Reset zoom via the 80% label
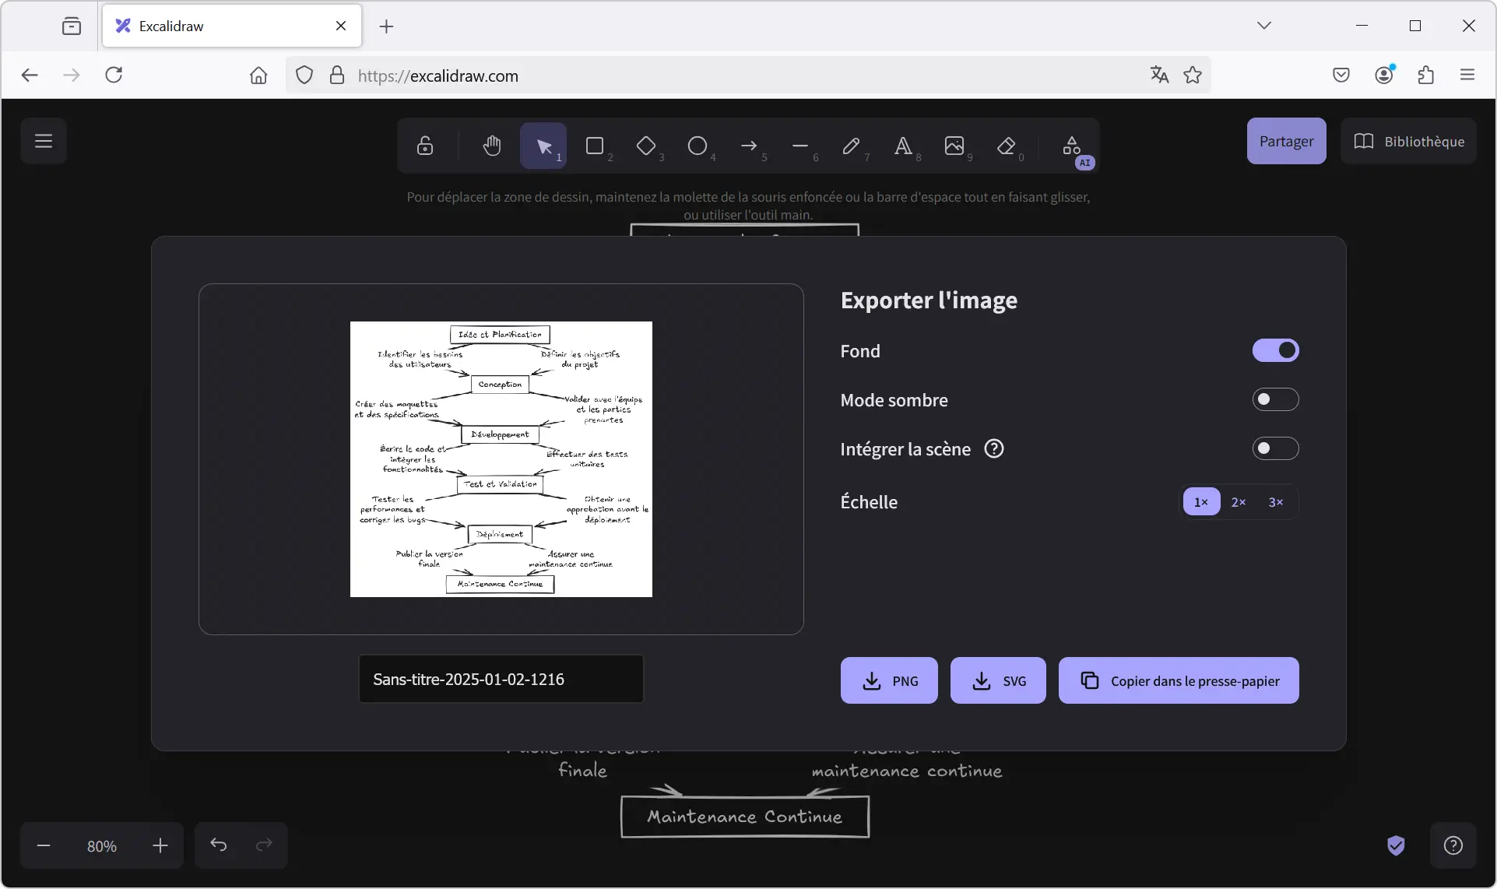This screenshot has width=1497, height=889. pyautogui.click(x=102, y=846)
